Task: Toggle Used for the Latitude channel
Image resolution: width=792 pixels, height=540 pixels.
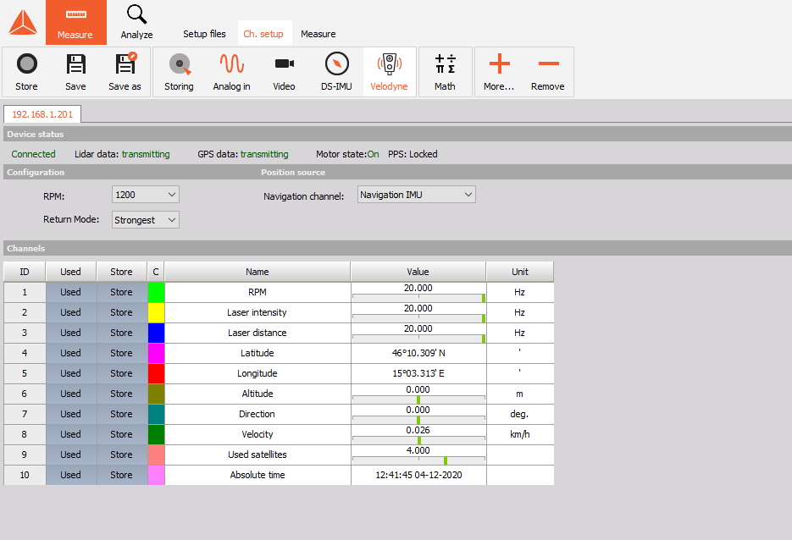Action: pos(70,353)
